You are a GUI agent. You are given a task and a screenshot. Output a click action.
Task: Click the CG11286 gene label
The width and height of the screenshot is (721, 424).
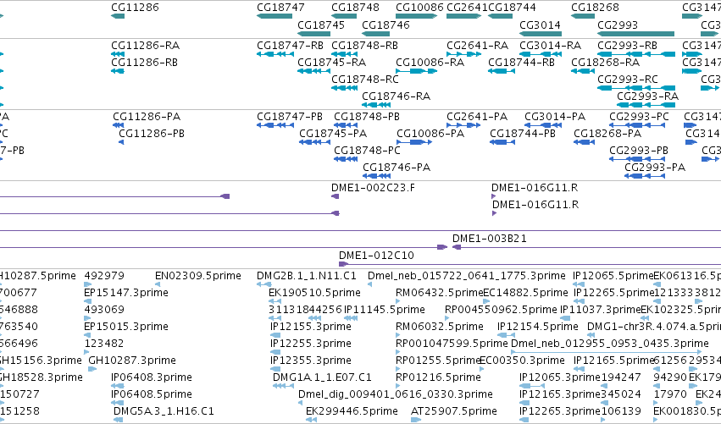(136, 8)
